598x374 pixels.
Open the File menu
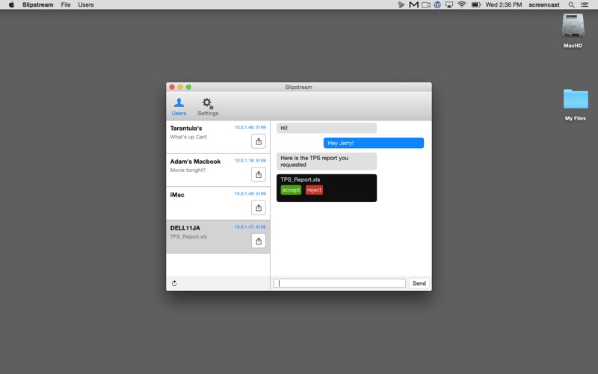click(x=66, y=4)
